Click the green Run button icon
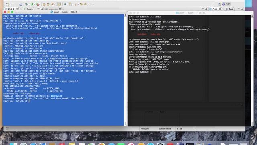The width and height of the screenshot is (257, 145). coord(32,4)
